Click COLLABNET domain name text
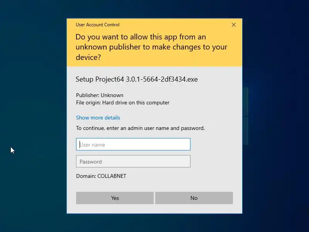The image size is (309, 232). [x=112, y=176]
